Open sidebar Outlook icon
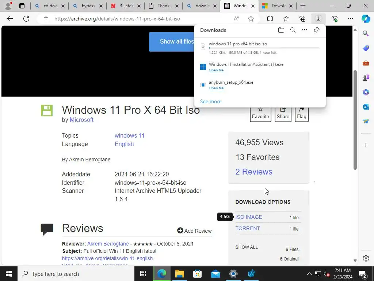The image size is (374, 281). click(366, 107)
